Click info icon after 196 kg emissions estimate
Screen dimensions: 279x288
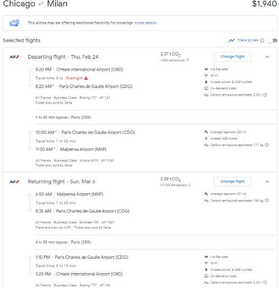coord(267,201)
